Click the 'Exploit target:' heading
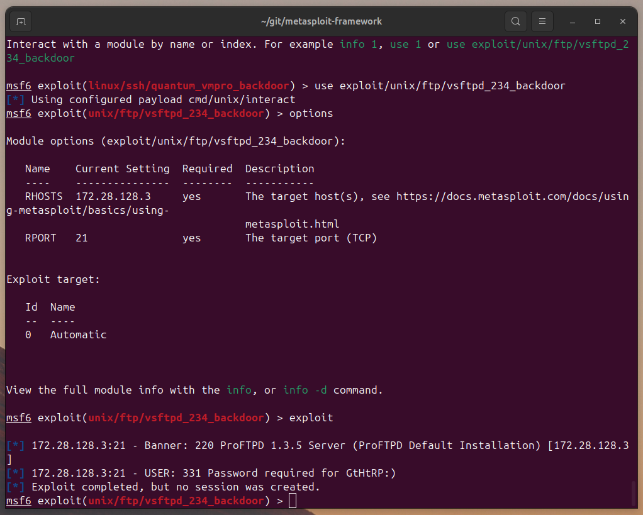This screenshot has width=643, height=515. coord(53,279)
